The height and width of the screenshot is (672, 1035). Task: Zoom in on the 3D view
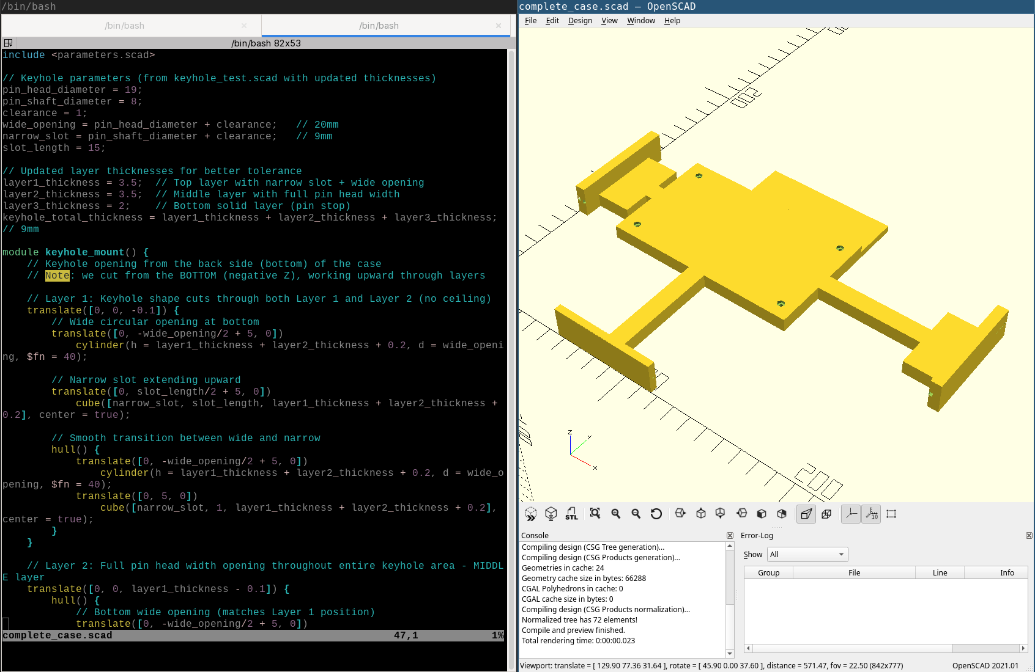[616, 514]
